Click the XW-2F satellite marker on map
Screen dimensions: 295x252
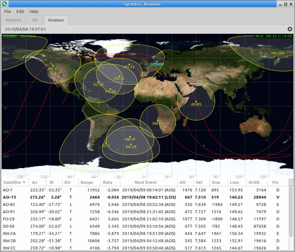pyautogui.click(x=130, y=137)
